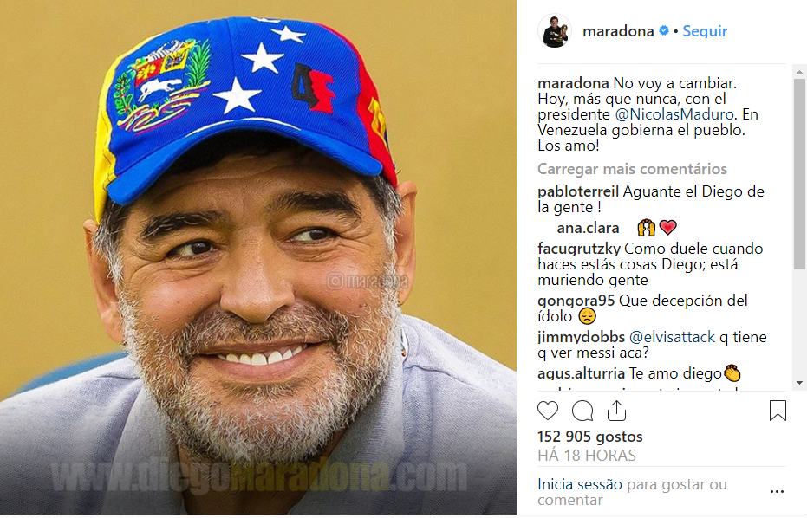
Task: Open the facugrutzky commenter profile
Action: coord(579,249)
